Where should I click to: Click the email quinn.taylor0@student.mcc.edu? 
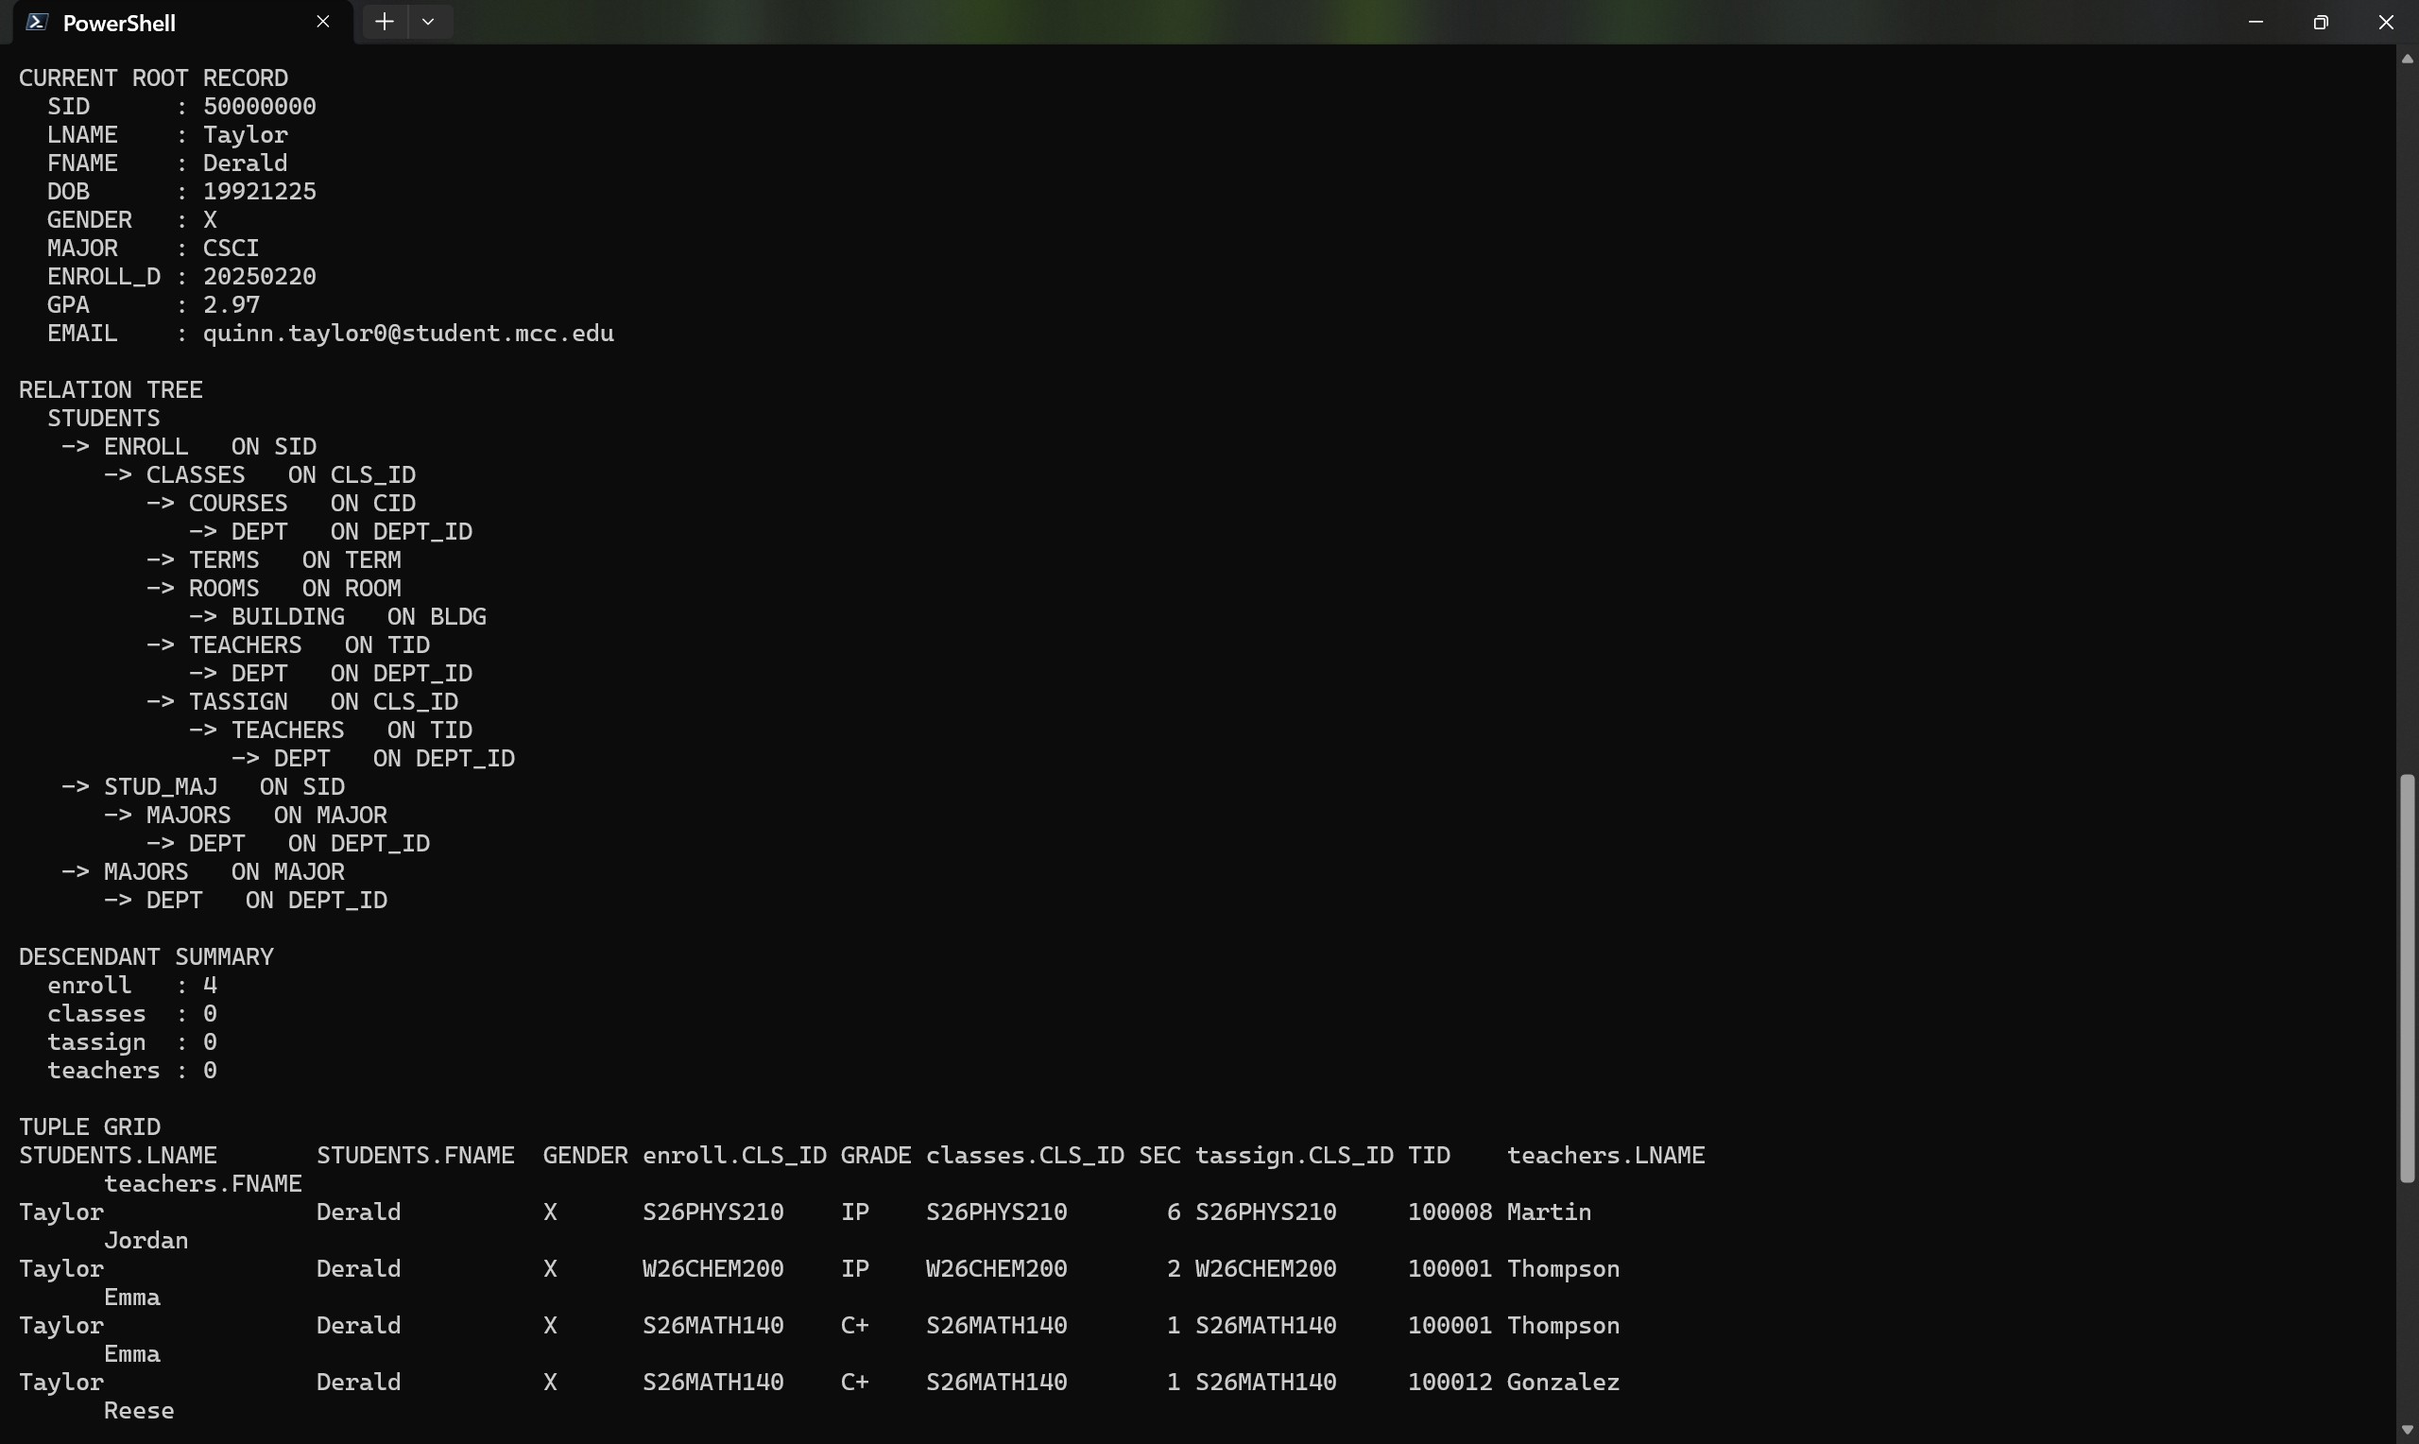[x=408, y=333]
